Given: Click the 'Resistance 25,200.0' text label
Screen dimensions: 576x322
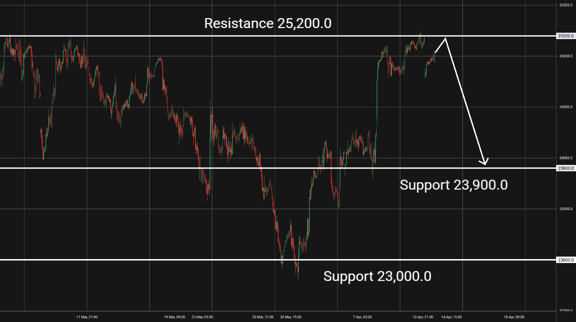Looking at the screenshot, I should point(268,23).
